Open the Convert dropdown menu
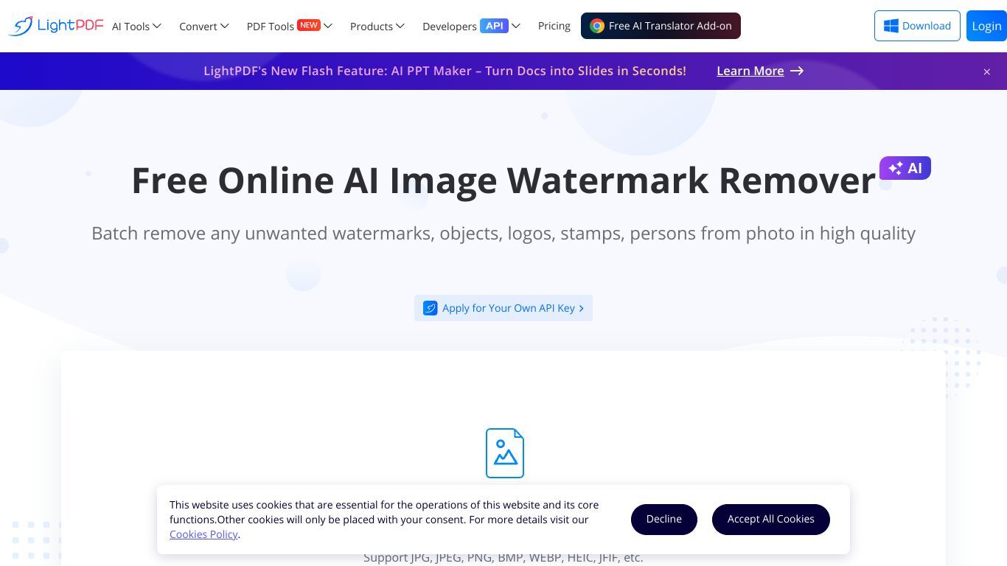 [204, 26]
